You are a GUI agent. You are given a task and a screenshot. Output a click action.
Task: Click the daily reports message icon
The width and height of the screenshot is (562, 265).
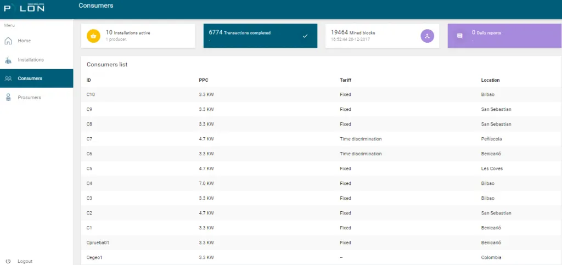tap(459, 36)
